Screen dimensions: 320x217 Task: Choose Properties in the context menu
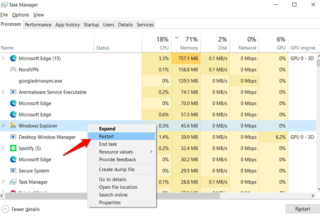click(121, 203)
